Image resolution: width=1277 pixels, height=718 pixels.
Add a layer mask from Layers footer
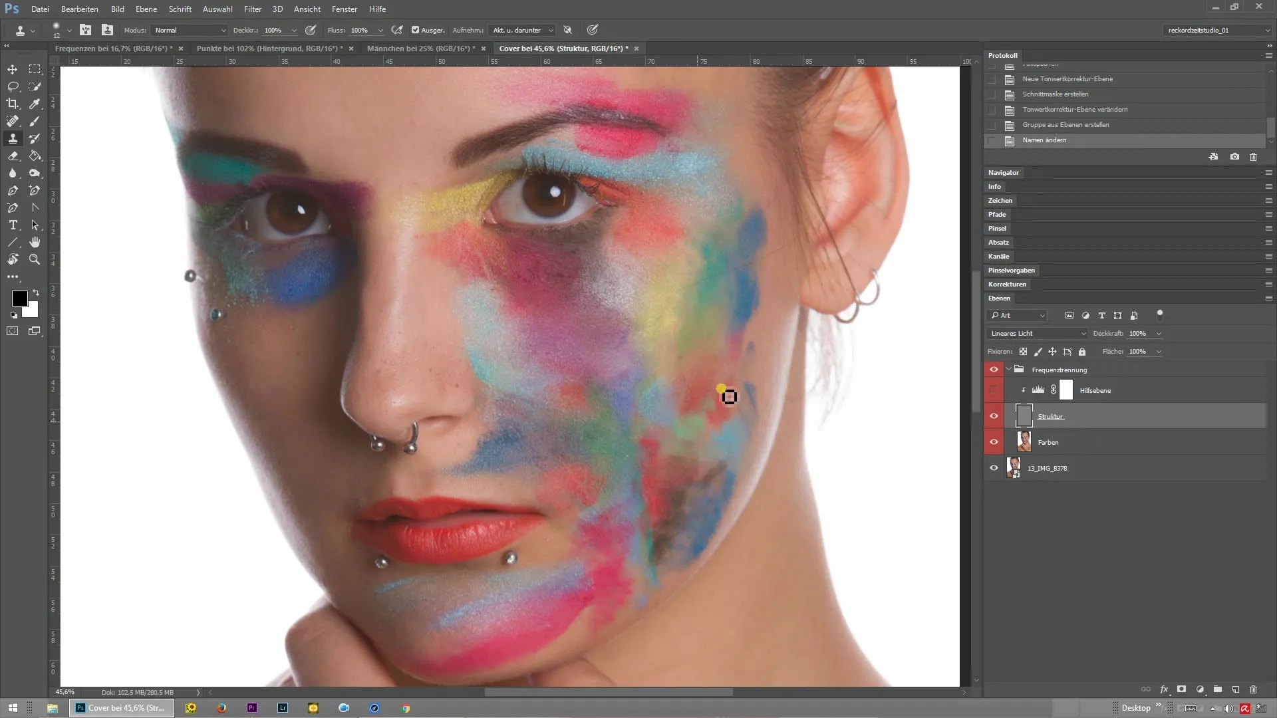(x=1182, y=689)
